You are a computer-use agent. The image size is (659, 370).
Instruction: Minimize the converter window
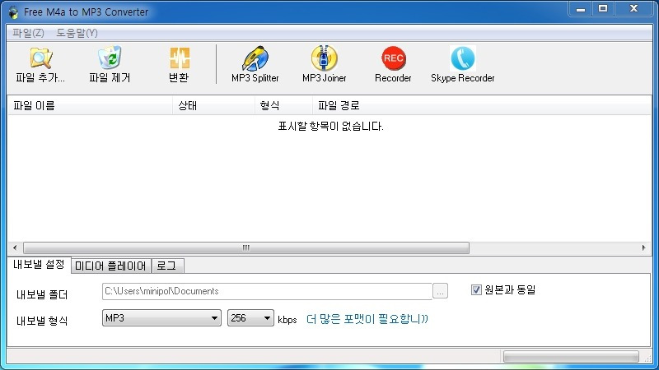(581, 9)
